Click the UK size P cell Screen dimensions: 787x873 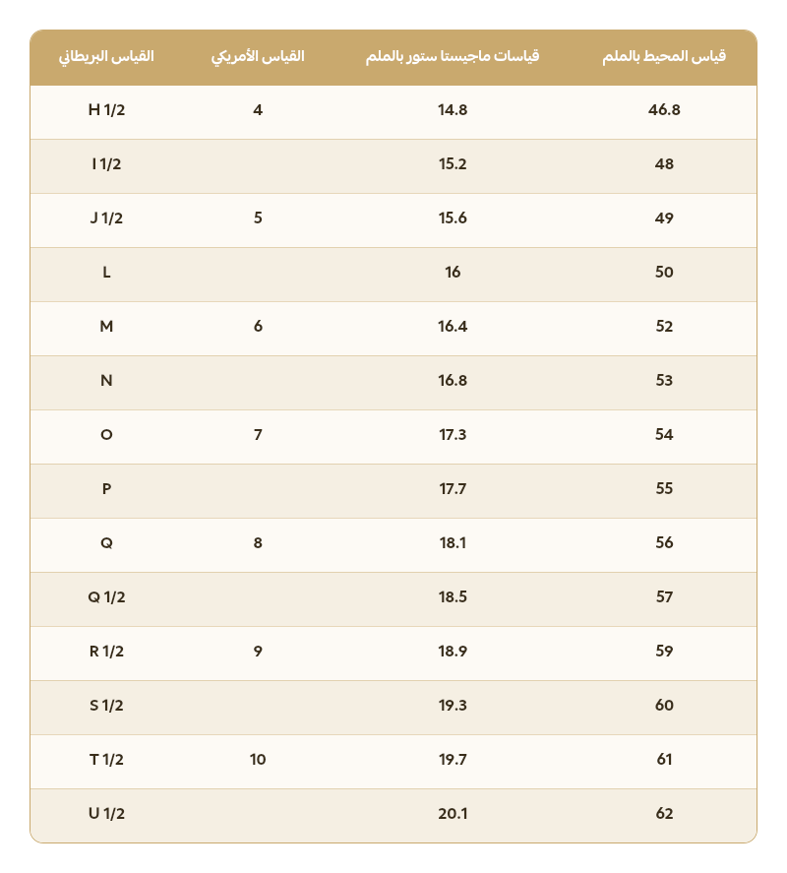click(106, 489)
